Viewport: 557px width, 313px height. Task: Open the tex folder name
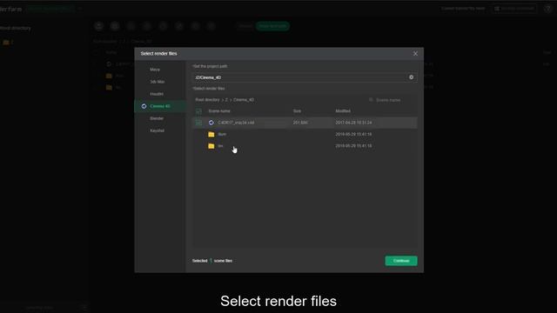(220, 146)
